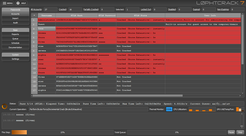Screen dimensions: 246x136
Task: Click the Current Operation field
Action: coord(88,109)
